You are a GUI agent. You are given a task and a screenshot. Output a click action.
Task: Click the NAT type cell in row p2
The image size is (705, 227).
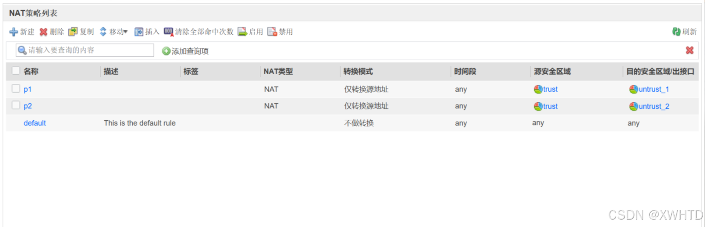(271, 106)
